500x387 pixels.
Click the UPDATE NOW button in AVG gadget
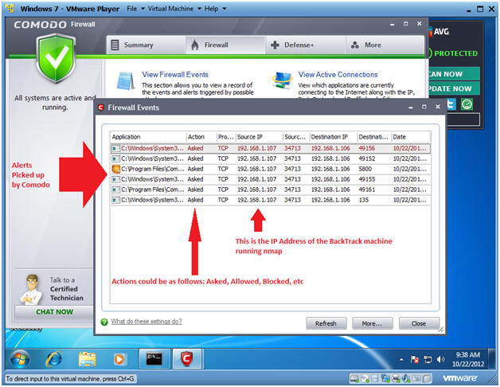[x=453, y=88]
